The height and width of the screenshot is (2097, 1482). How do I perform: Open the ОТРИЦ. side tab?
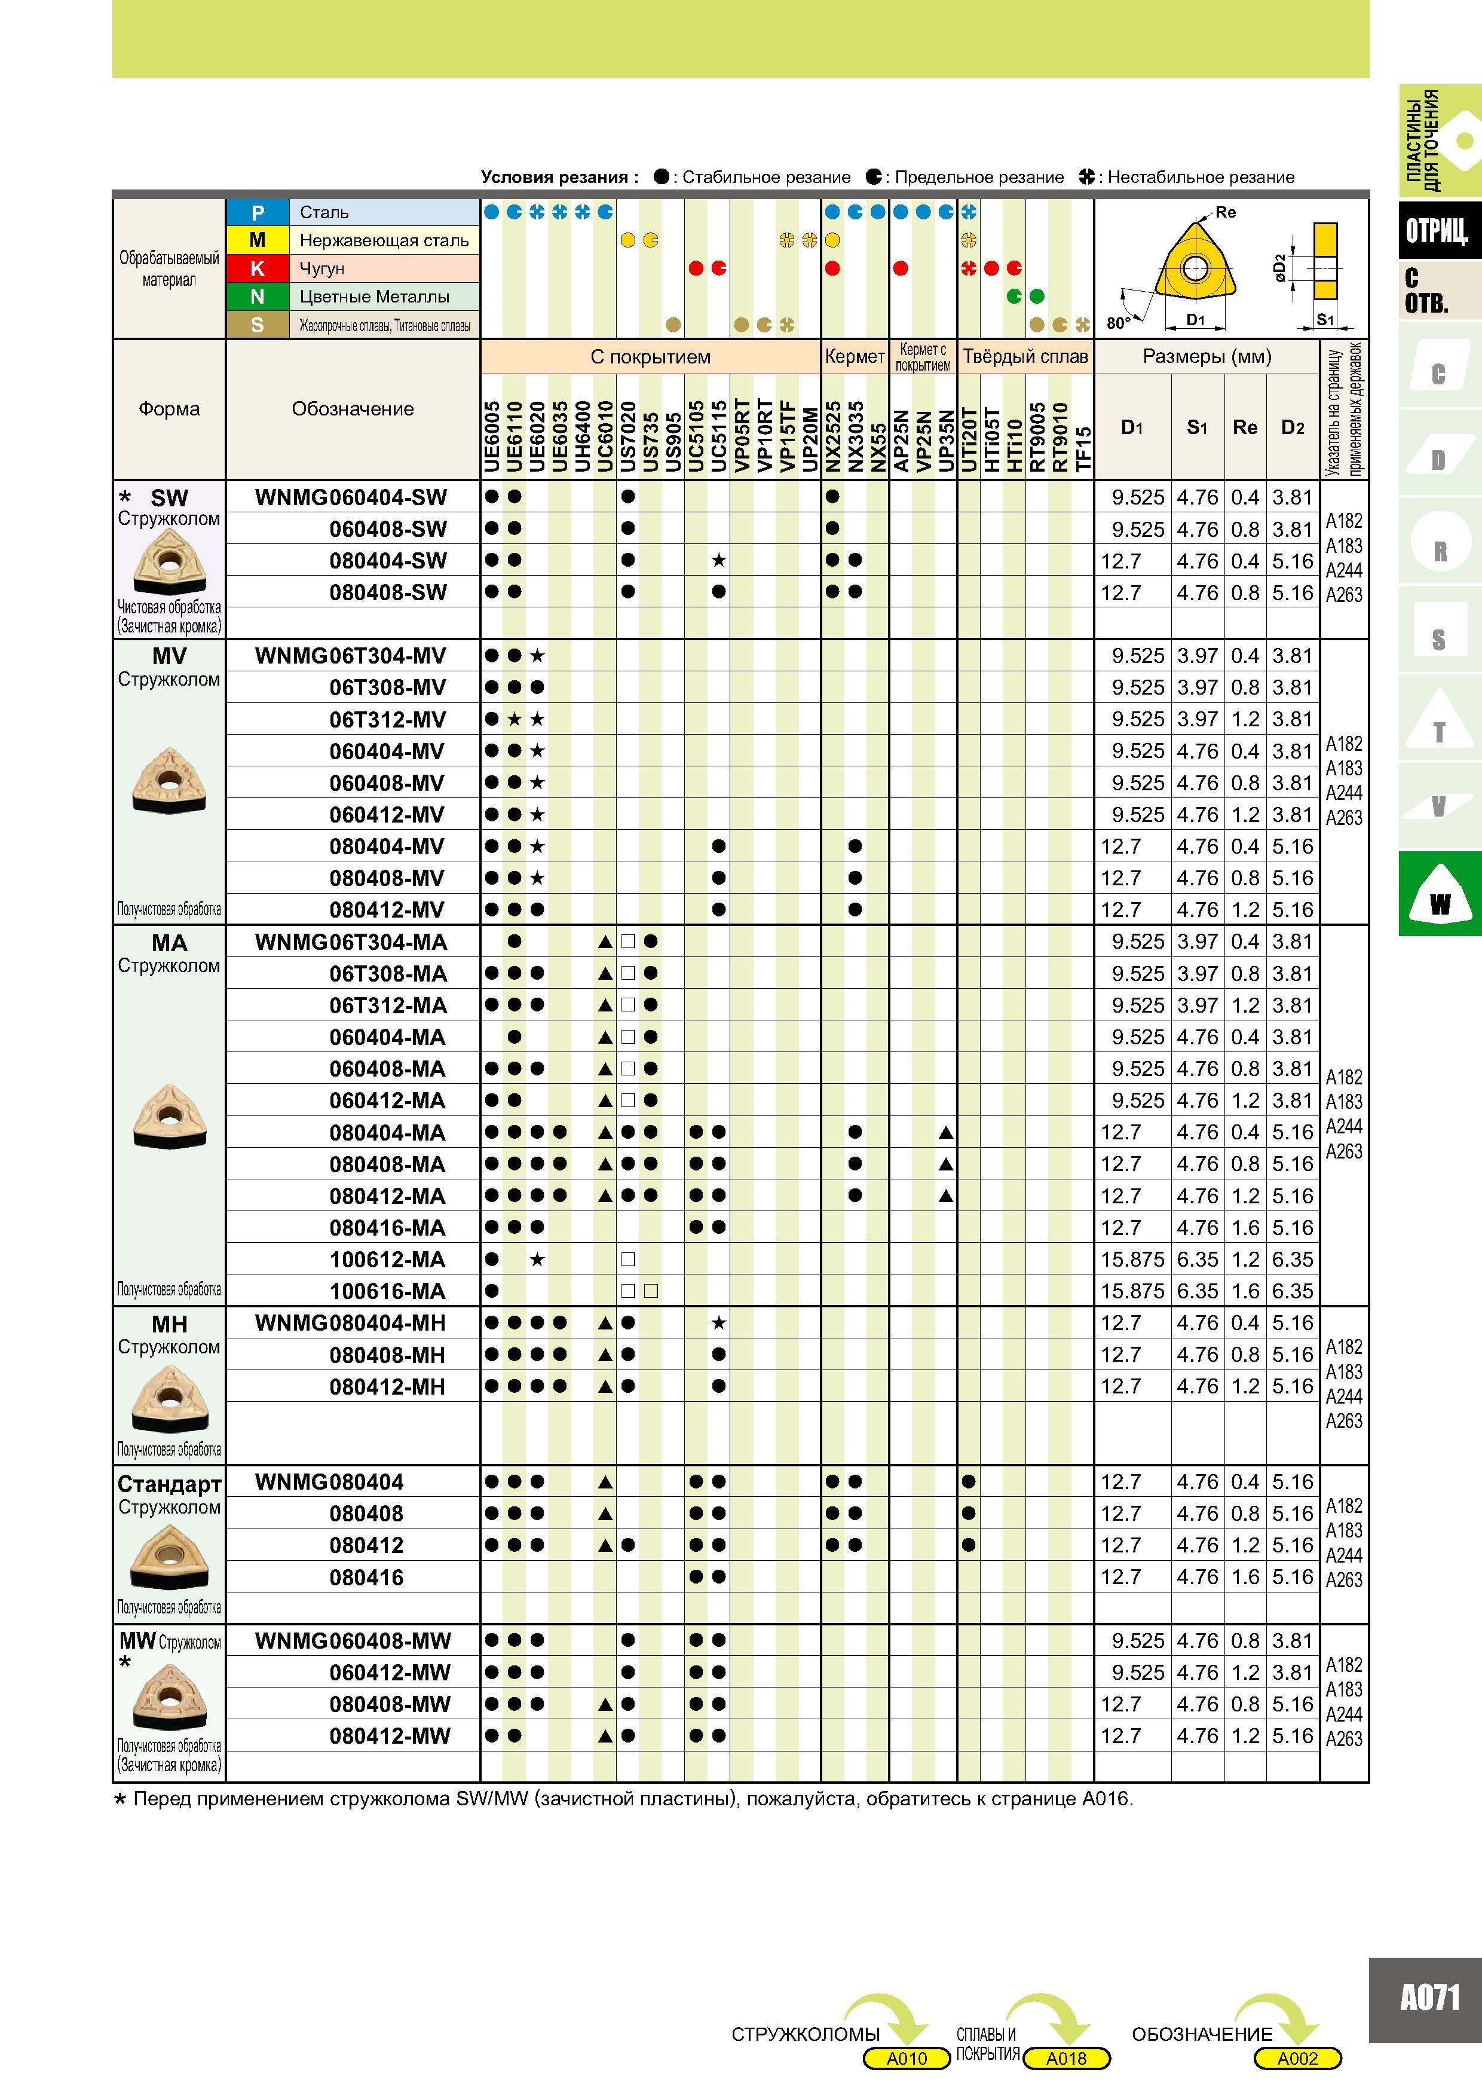pos(1439,230)
